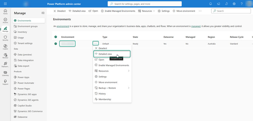Open the app launcher waffle icon

pyautogui.click(x=5, y=4)
